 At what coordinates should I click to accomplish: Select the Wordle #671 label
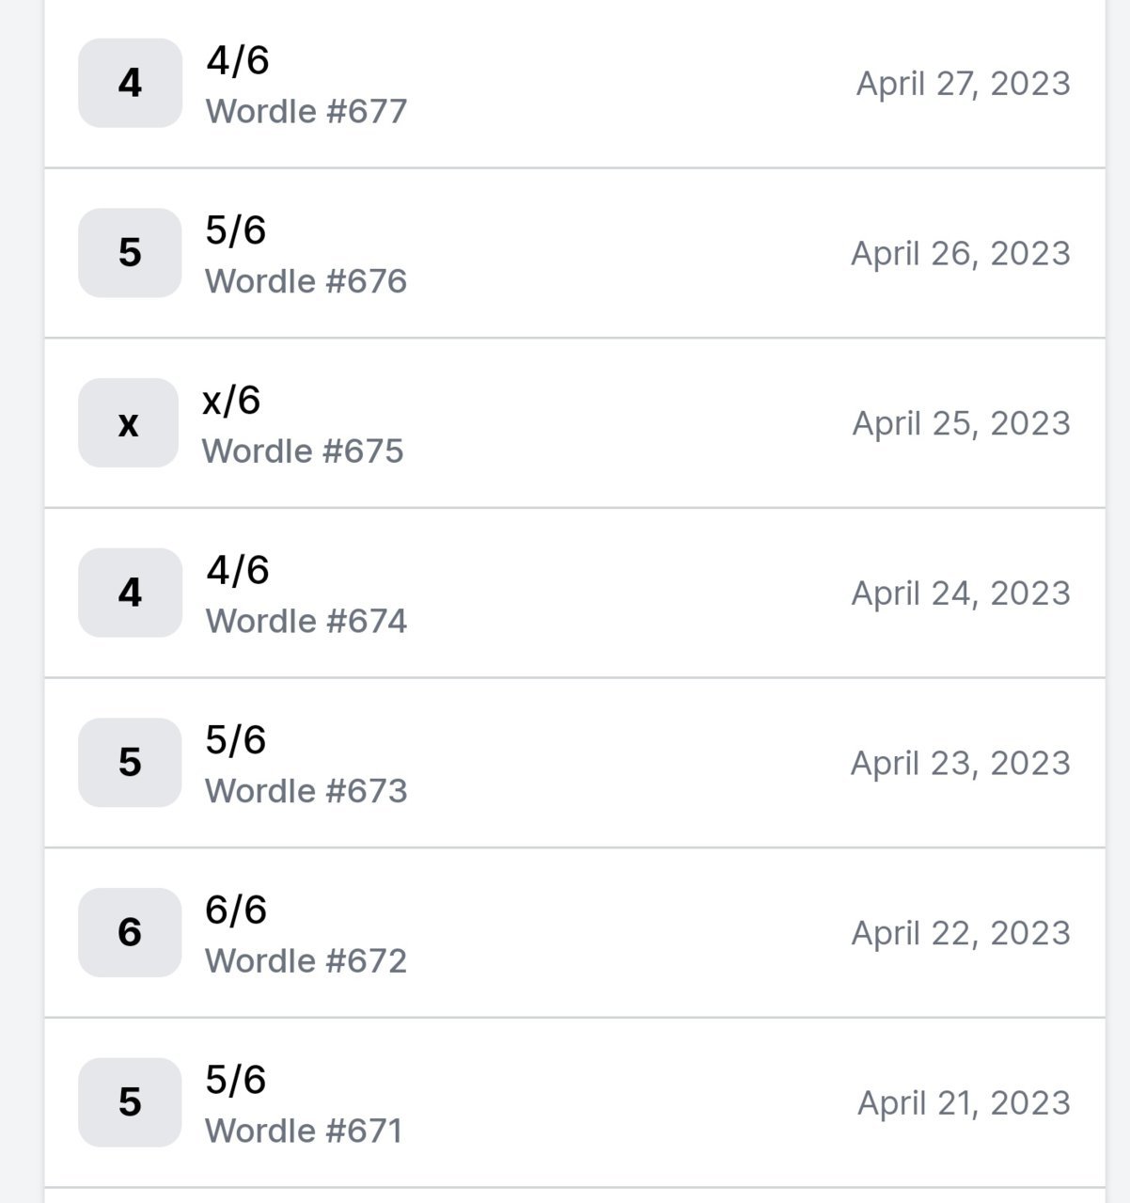[x=305, y=1131]
